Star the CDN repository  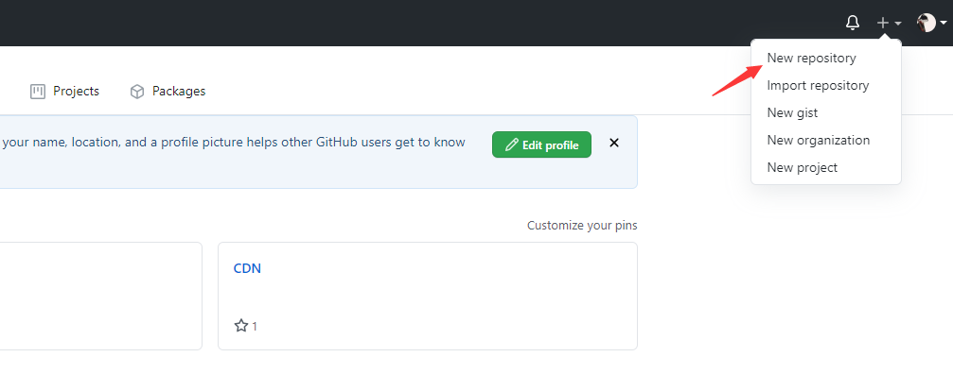tap(240, 326)
